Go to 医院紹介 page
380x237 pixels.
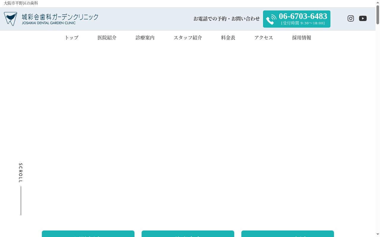(107, 38)
